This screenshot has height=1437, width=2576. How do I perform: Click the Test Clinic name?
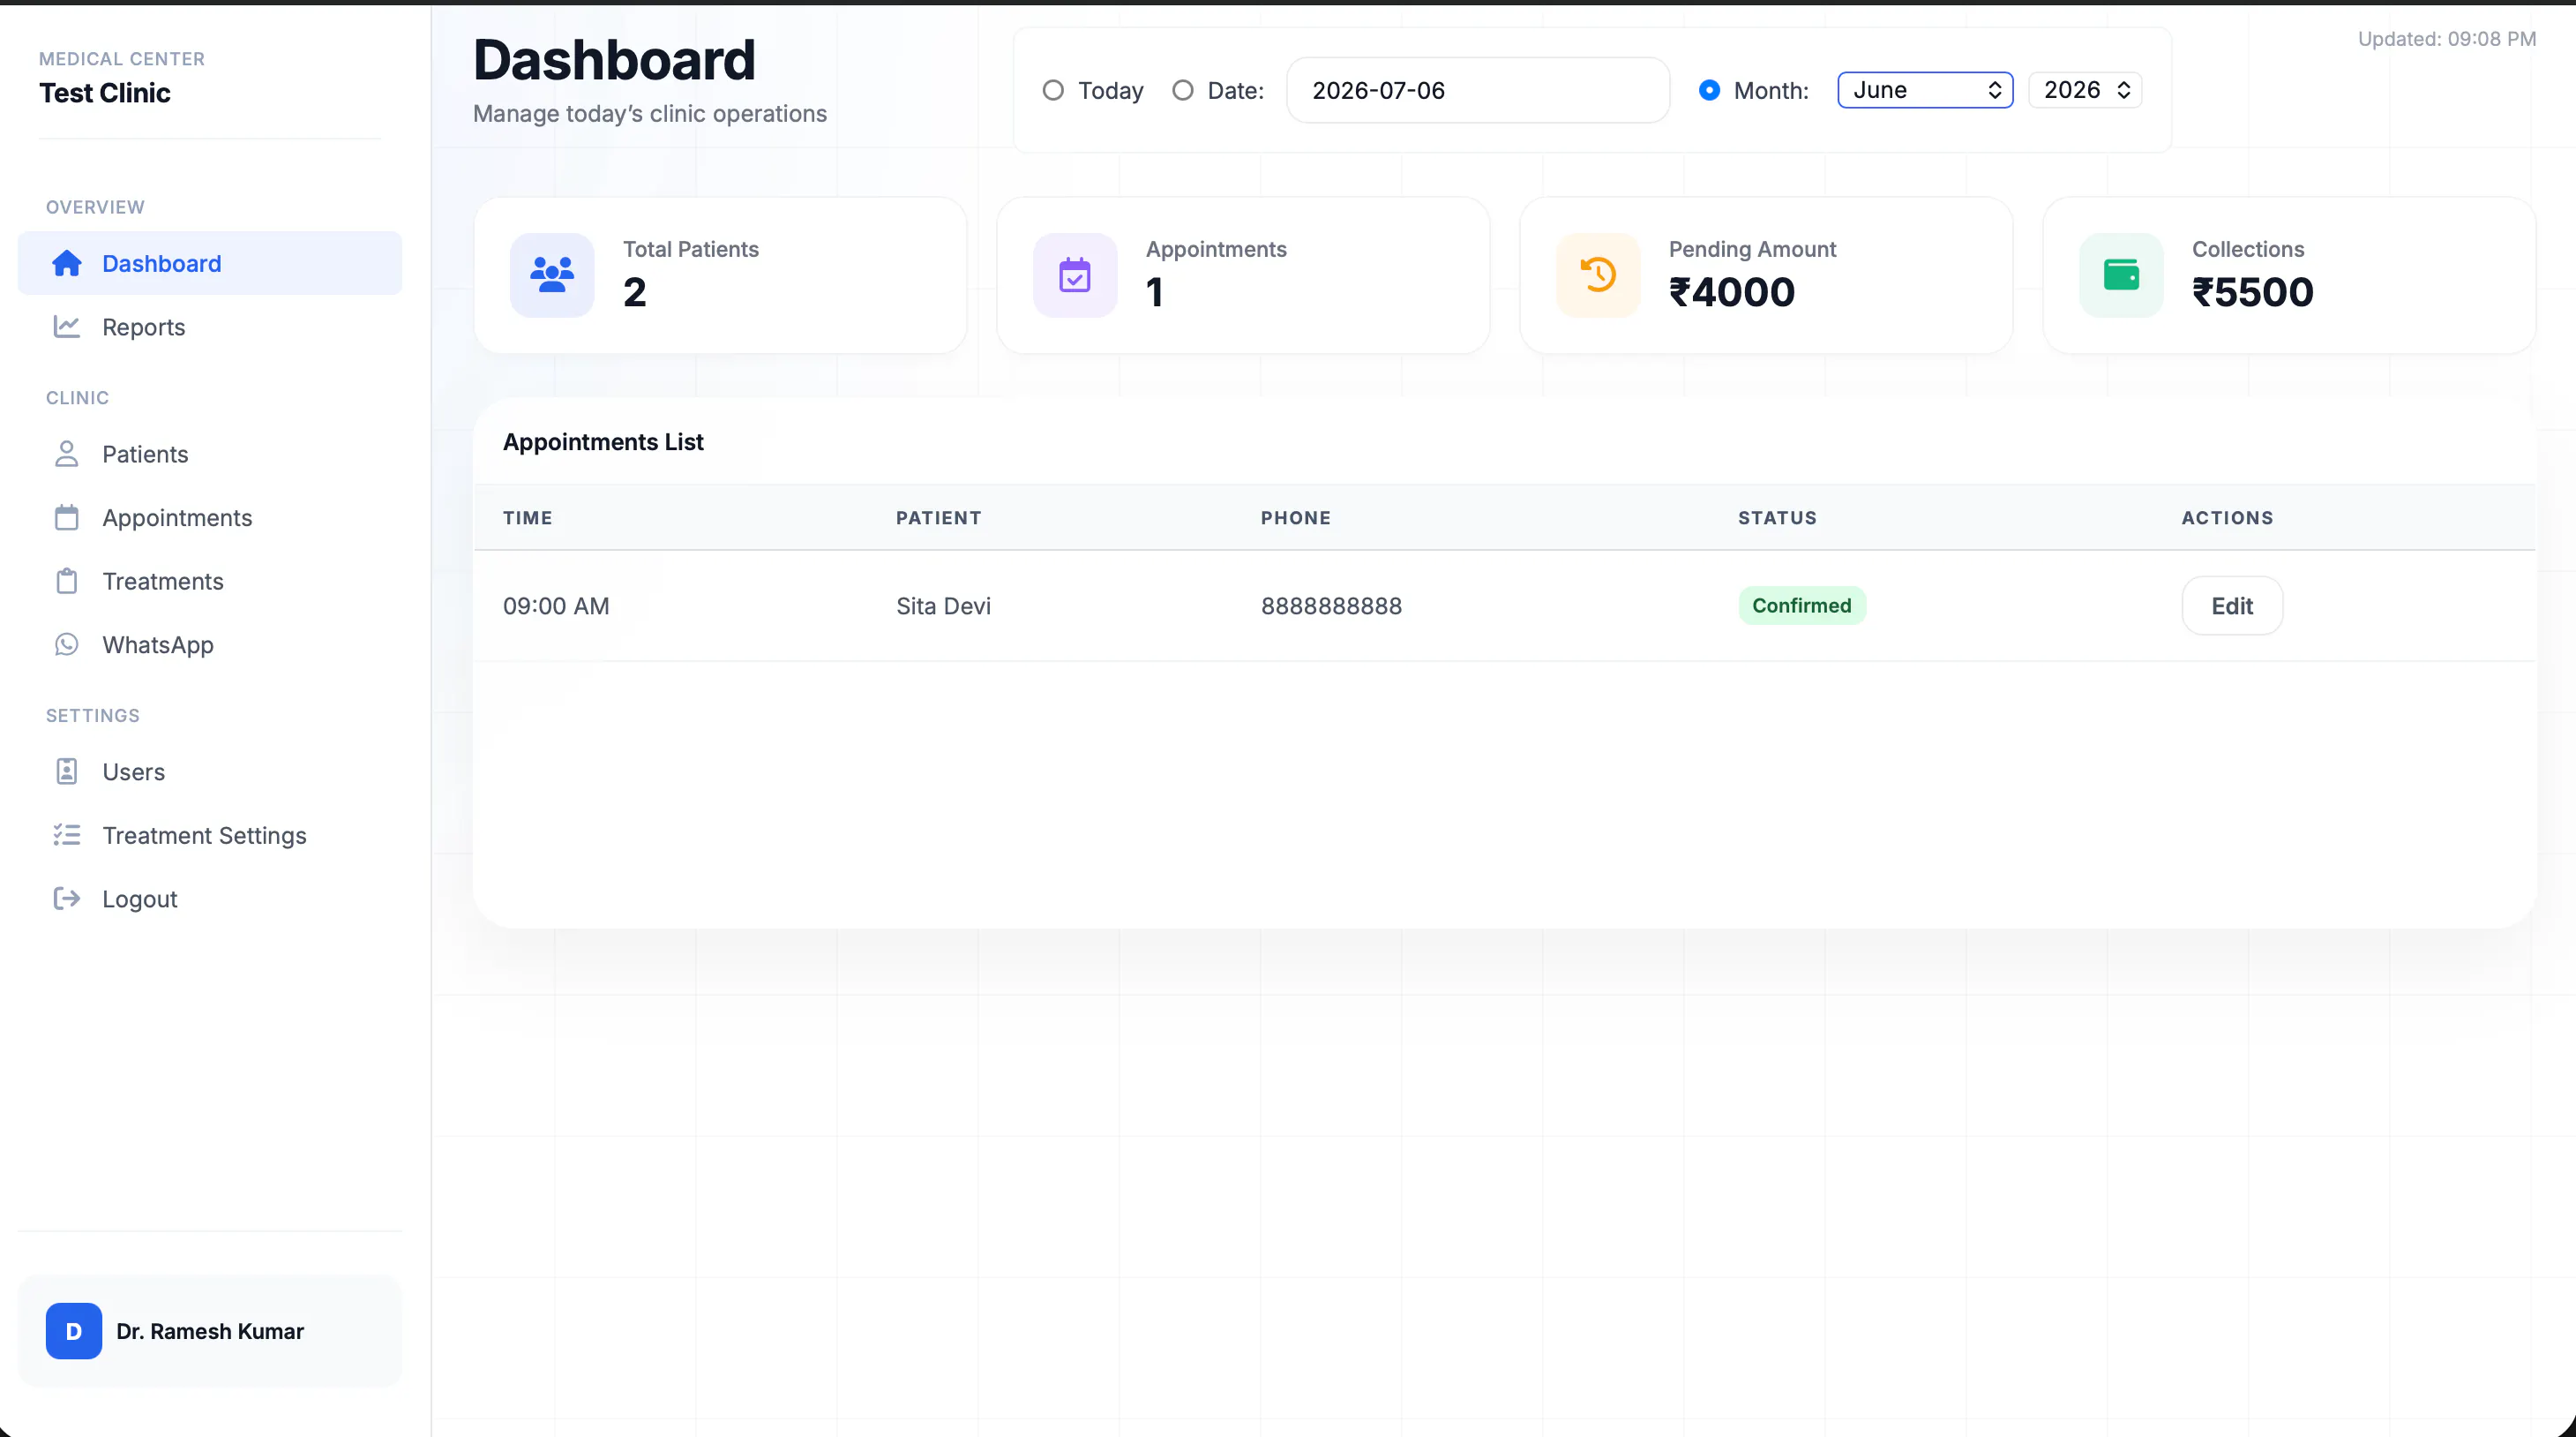[x=105, y=93]
